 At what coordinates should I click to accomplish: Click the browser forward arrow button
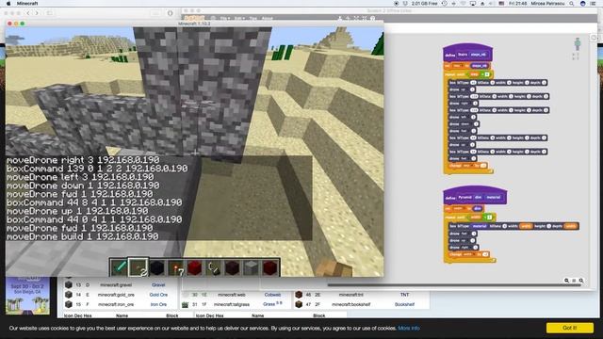tap(37, 13)
